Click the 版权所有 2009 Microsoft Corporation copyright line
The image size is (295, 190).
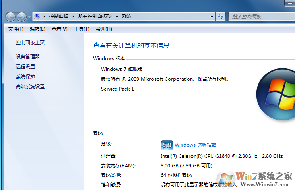click(x=165, y=79)
